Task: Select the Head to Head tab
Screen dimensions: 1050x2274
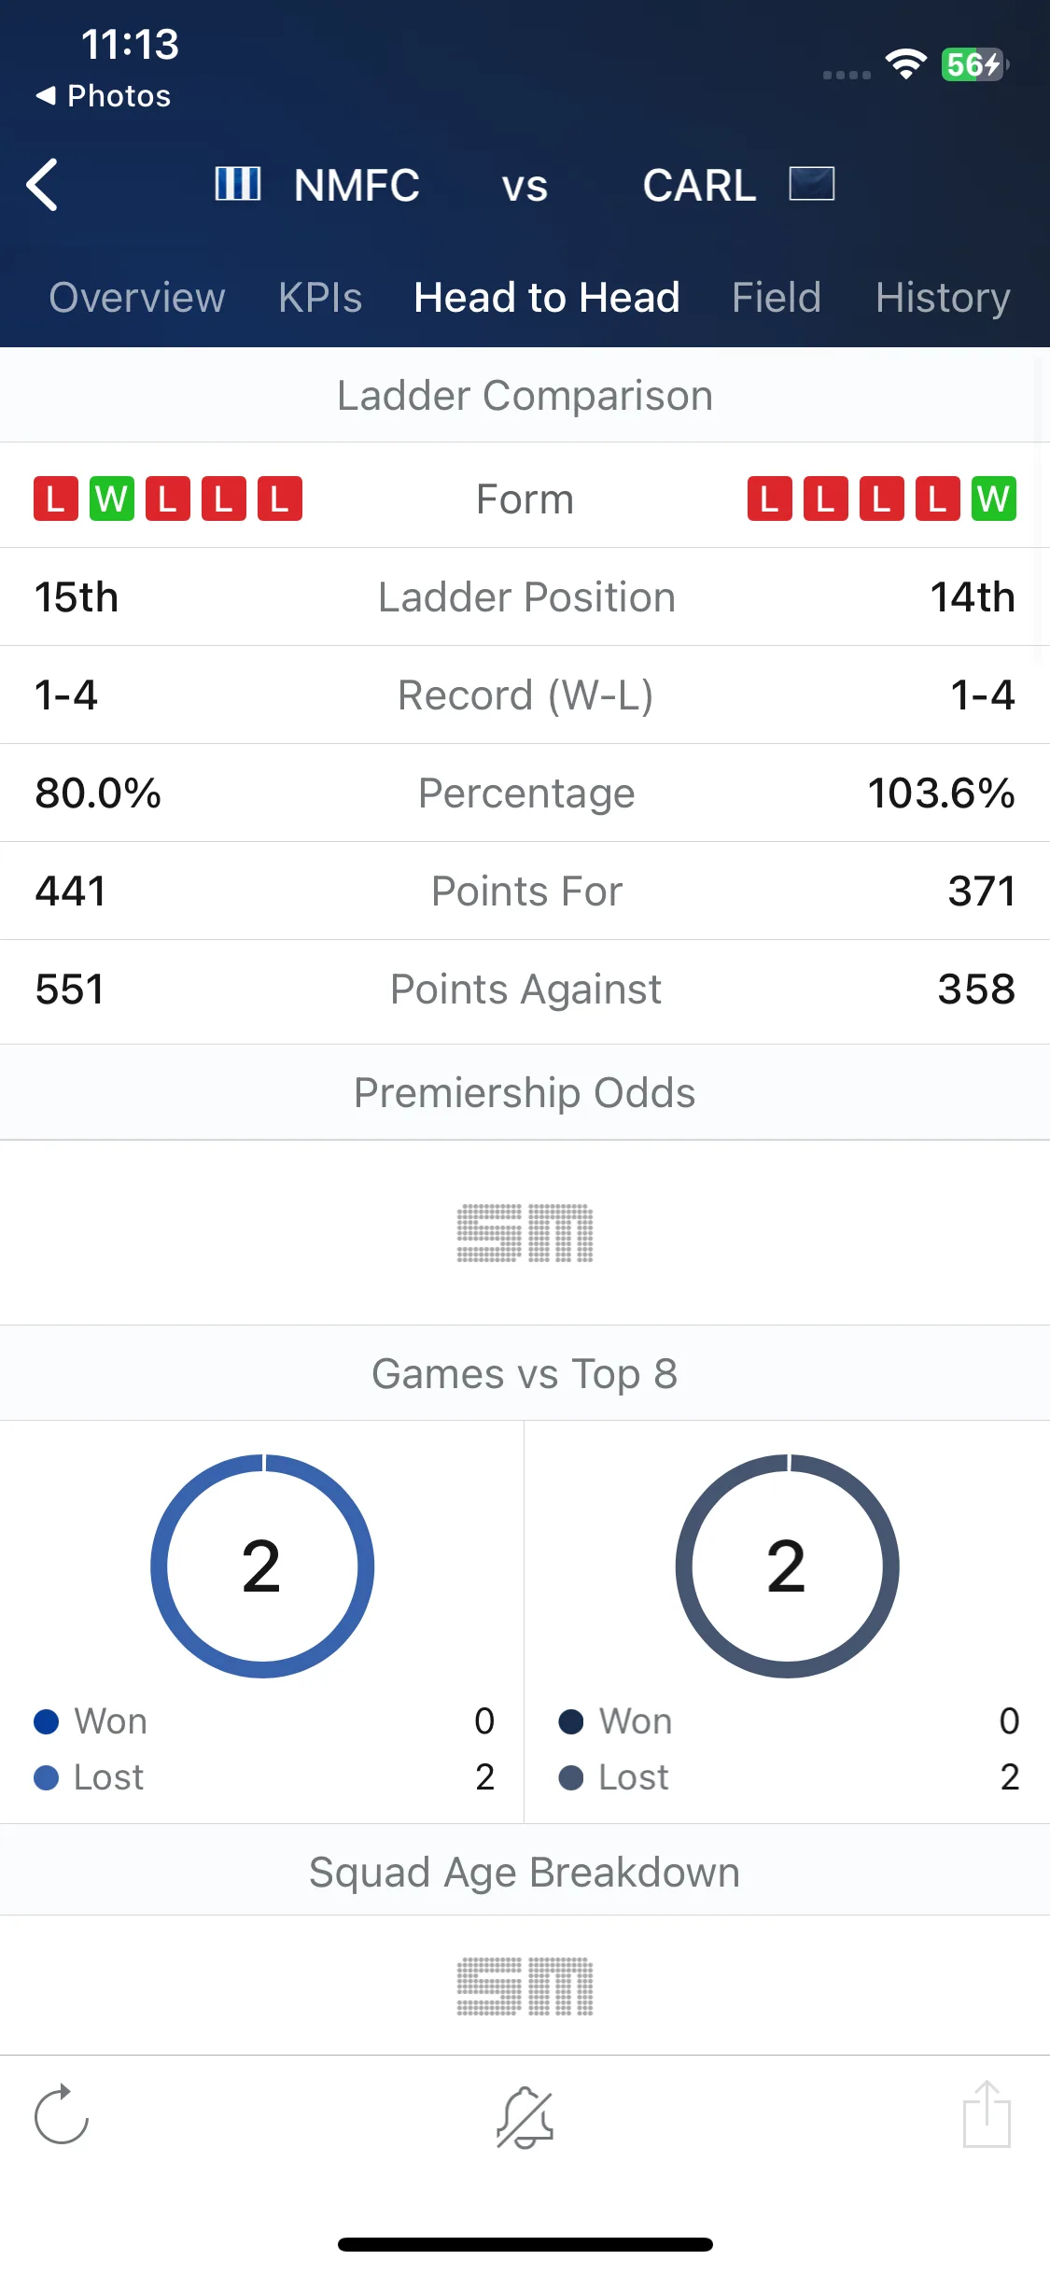Action: pos(547,298)
